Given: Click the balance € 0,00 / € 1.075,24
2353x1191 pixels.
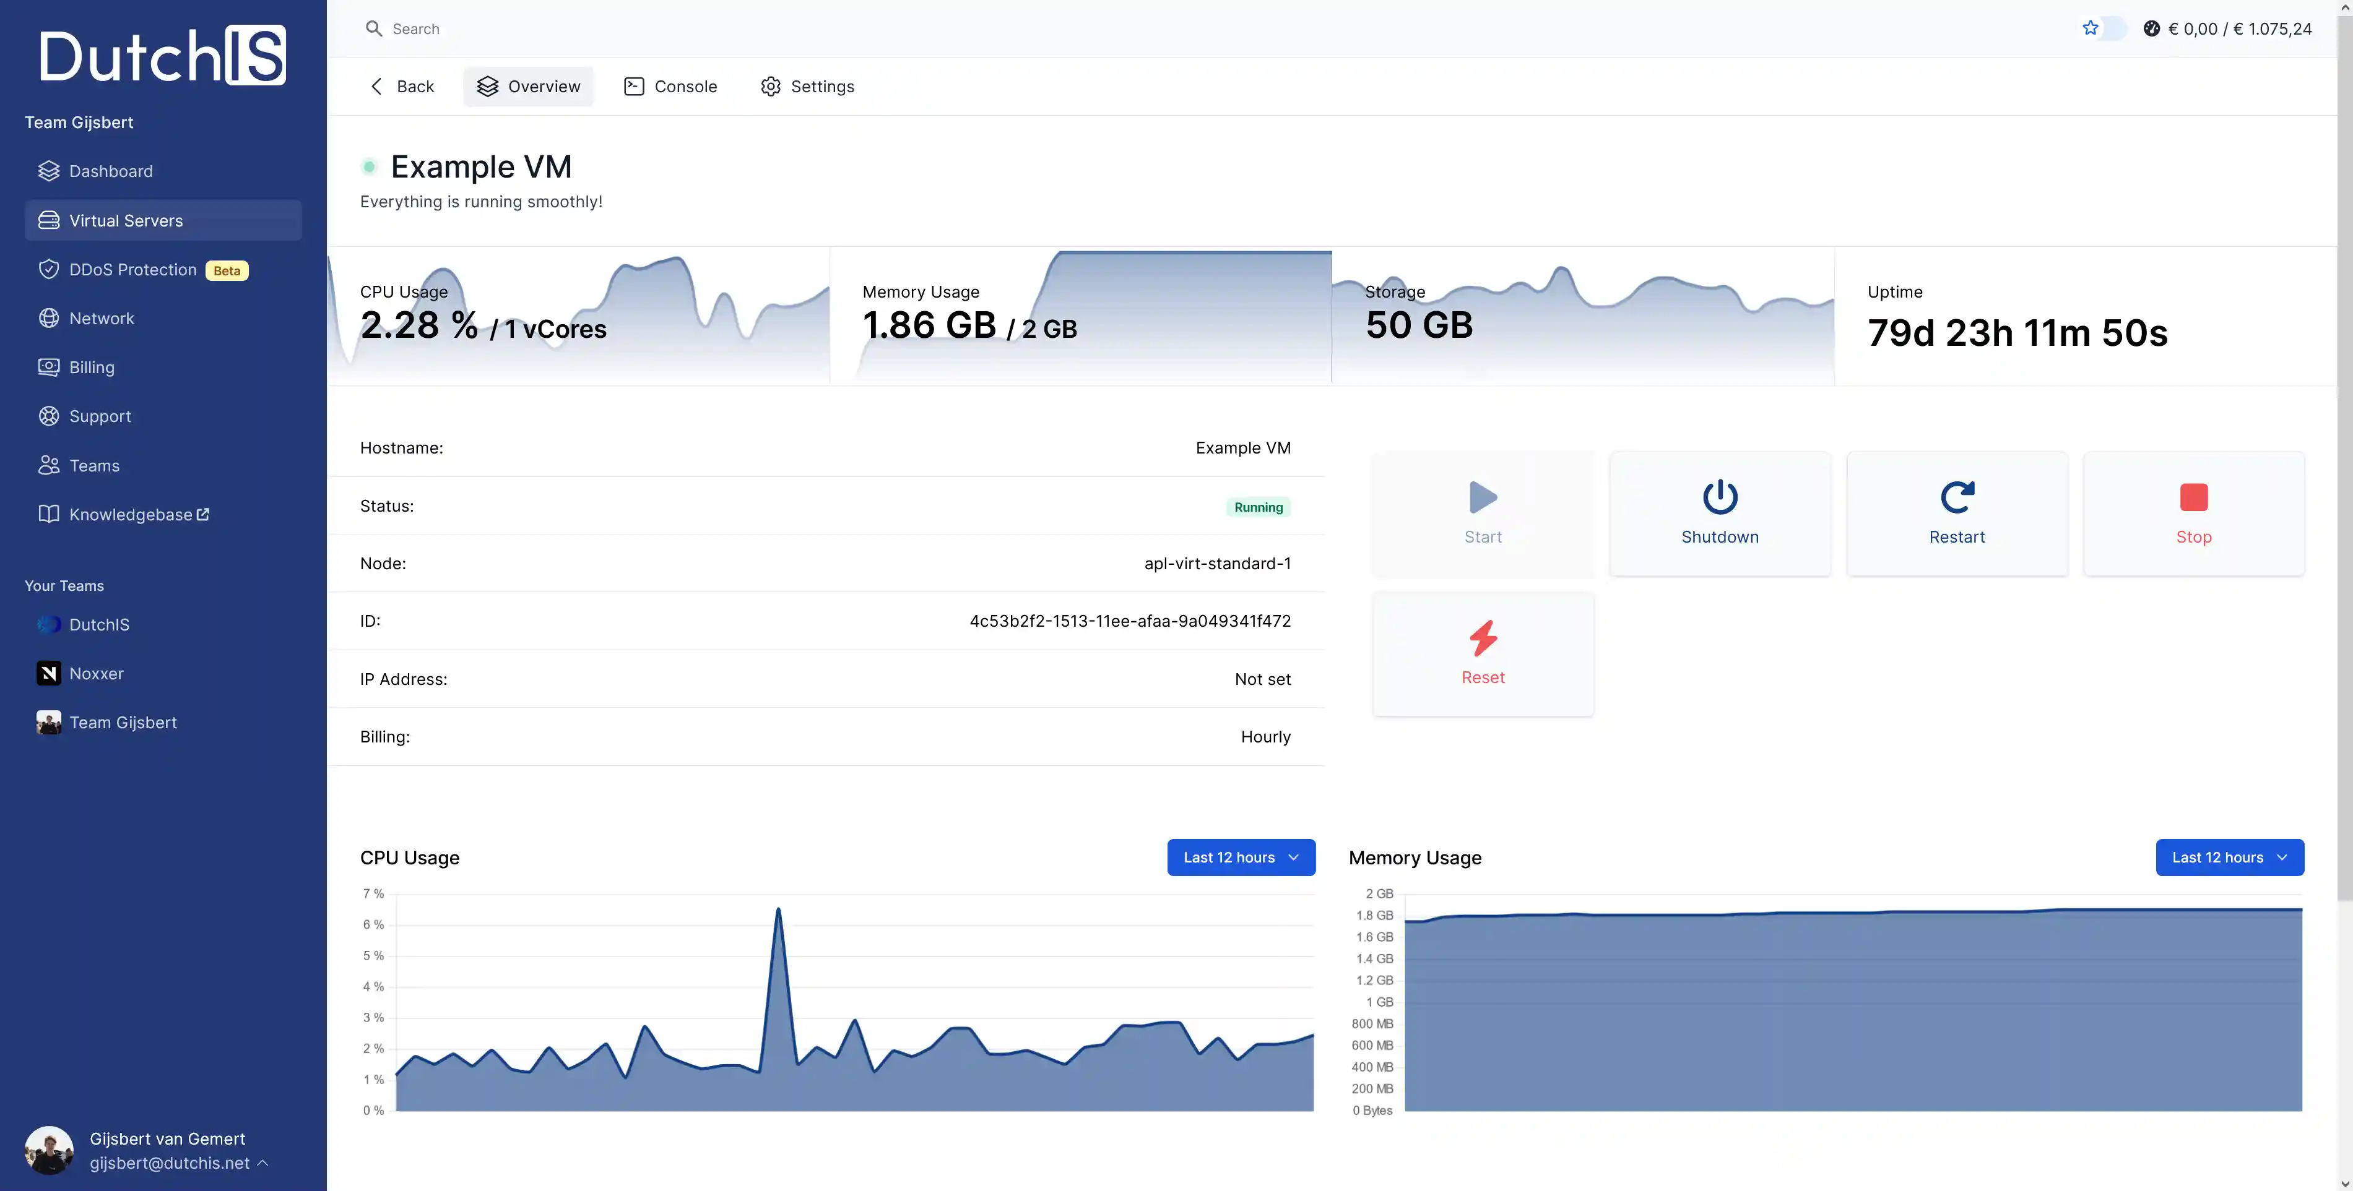Looking at the screenshot, I should 2240,28.
